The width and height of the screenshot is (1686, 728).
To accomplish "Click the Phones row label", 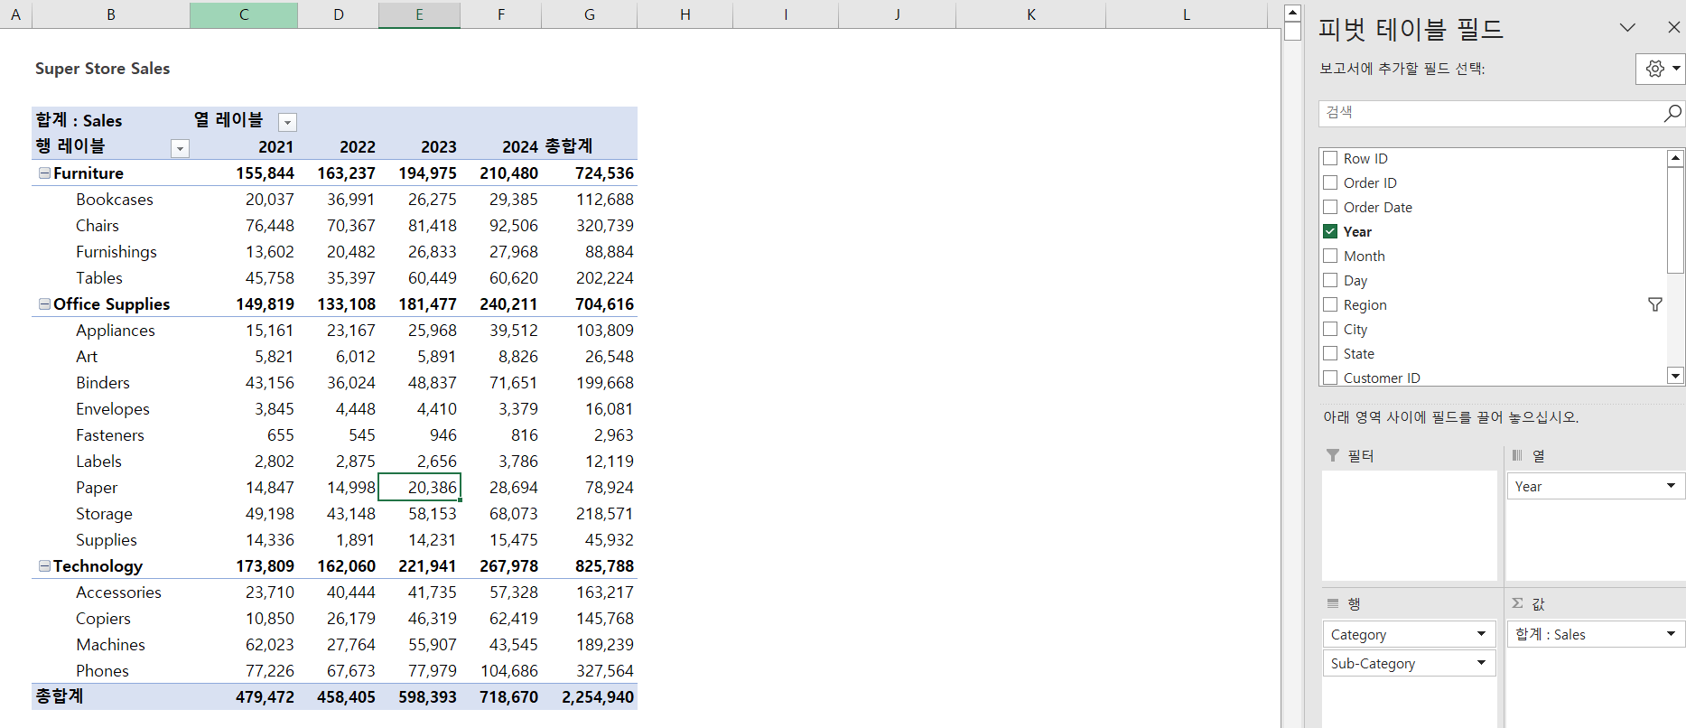I will 102,671.
